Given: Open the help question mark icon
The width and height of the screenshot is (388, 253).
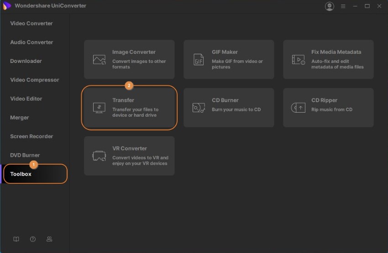Looking at the screenshot, I should coord(33,239).
